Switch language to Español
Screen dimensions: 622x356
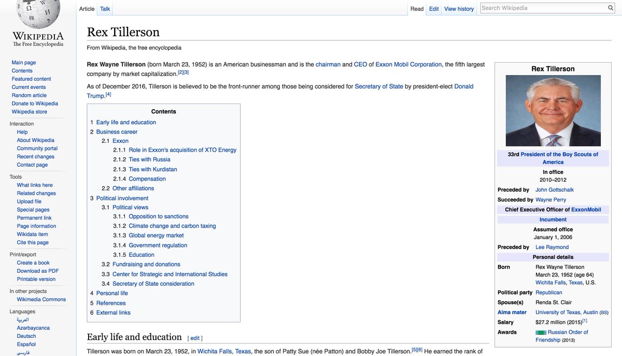26,345
